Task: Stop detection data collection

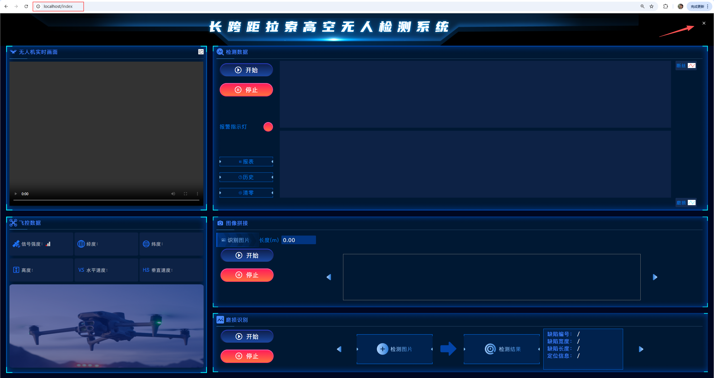Action: pyautogui.click(x=246, y=90)
